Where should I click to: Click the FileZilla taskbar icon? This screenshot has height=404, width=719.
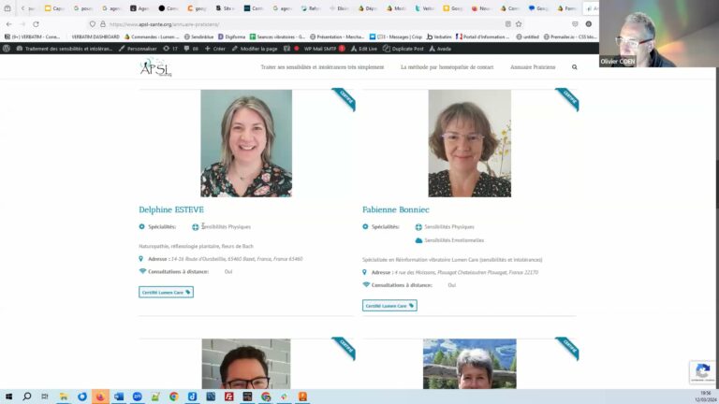(229, 397)
